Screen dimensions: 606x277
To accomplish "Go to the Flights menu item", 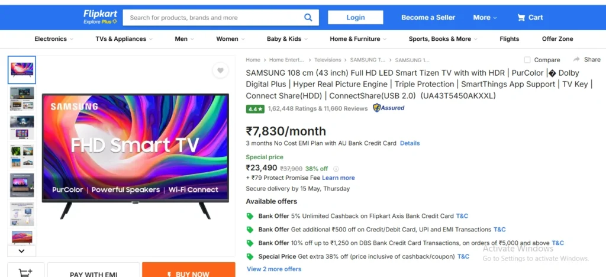I will 509,38.
